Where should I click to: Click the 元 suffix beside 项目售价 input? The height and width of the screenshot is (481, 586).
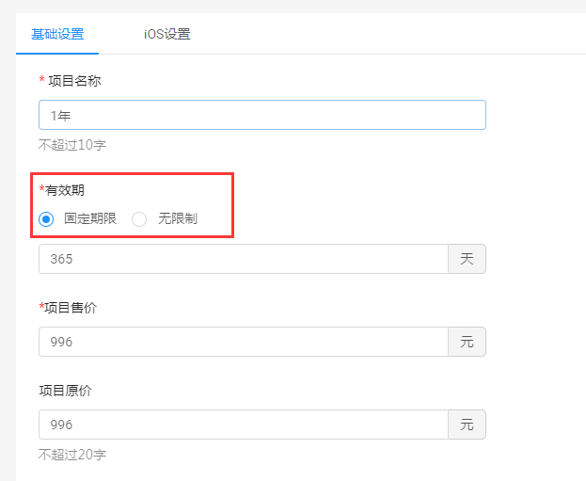[x=467, y=342]
